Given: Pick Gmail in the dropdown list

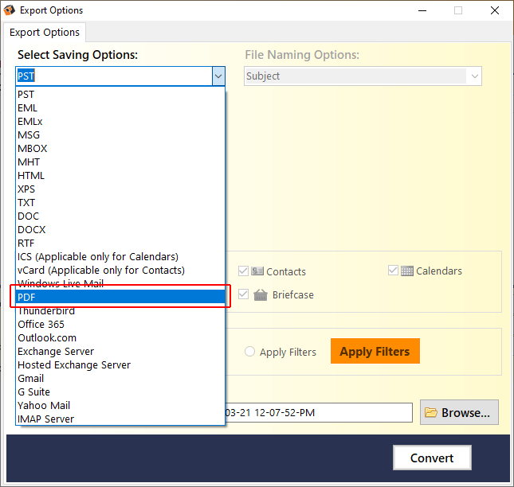Looking at the screenshot, I should click(120, 378).
